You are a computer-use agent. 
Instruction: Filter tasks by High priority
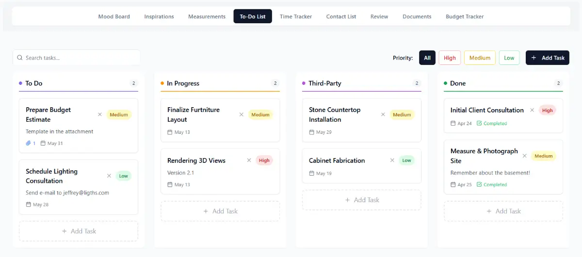click(x=450, y=58)
